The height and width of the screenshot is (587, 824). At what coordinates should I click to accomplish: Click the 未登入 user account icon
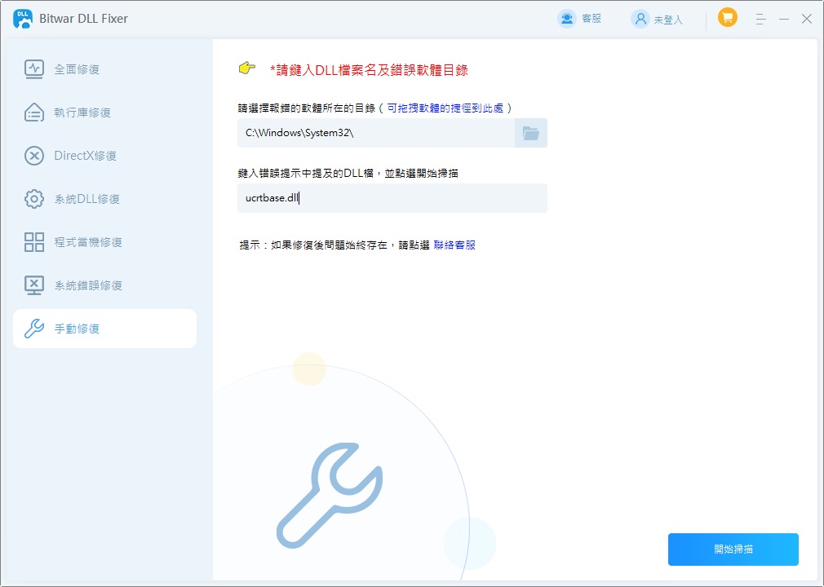[640, 19]
